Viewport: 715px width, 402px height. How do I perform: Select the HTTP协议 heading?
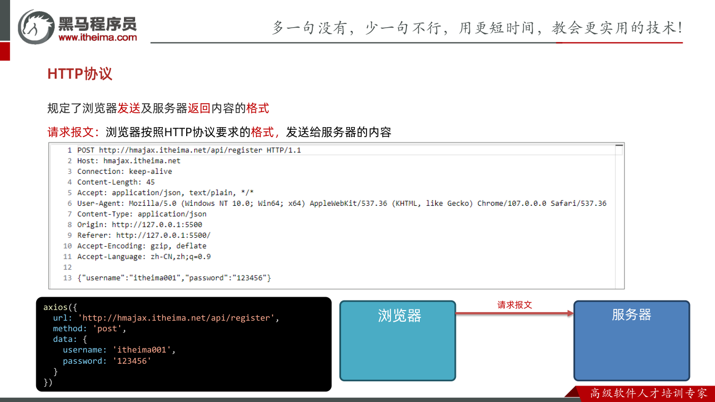80,74
